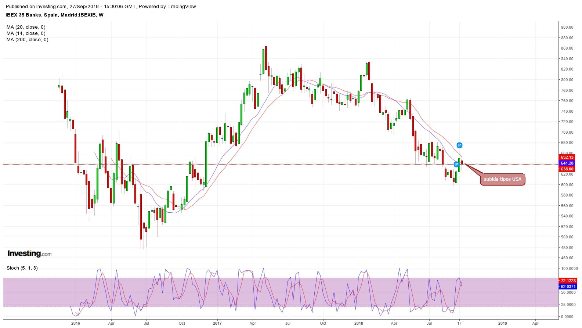Image resolution: width=582 pixels, height=328 pixels.
Task: Click the blue 641.28 price label
Action: (567, 163)
